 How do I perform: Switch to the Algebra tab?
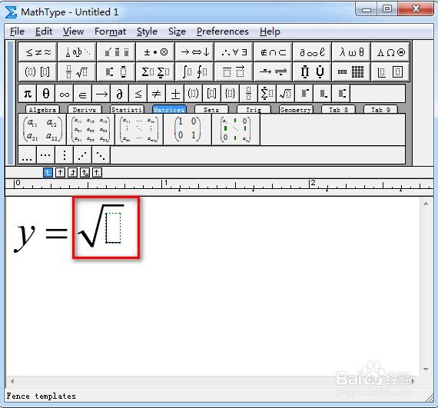click(42, 109)
